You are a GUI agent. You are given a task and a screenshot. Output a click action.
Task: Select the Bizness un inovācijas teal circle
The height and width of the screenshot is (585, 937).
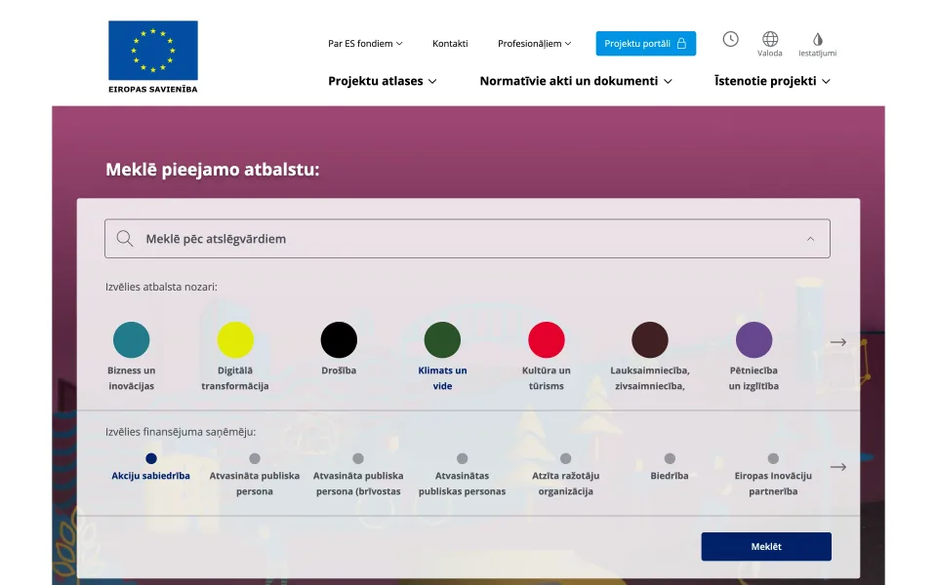(x=132, y=339)
